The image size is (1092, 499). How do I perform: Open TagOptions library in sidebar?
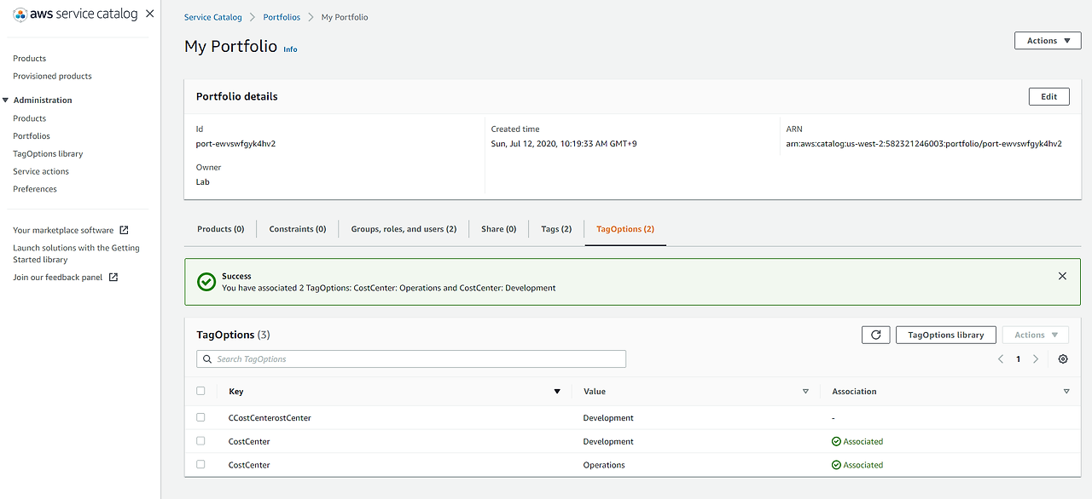(48, 154)
